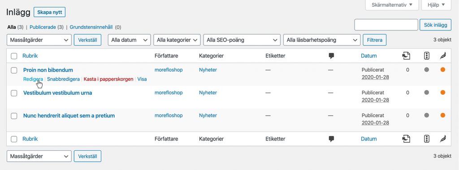459x170 pixels.
Task: Click Redigera under Proin non bibendum
Action: pos(33,79)
